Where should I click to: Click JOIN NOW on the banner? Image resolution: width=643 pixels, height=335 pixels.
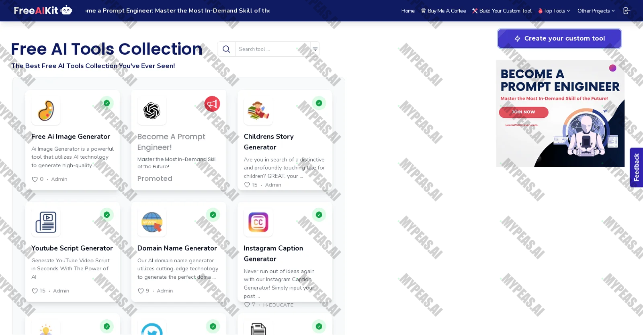click(524, 112)
